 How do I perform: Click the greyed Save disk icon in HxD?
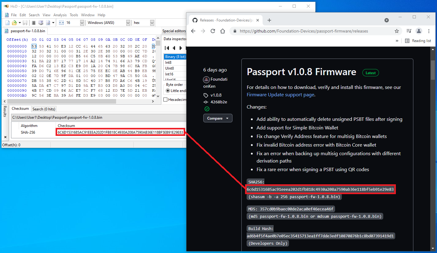(25, 23)
